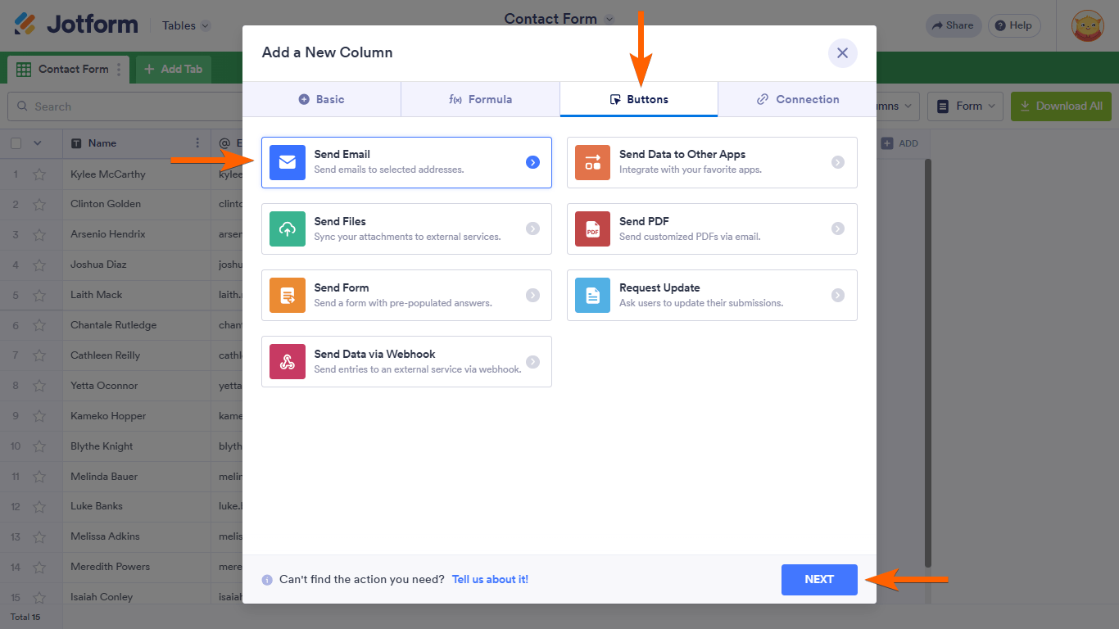Click the blue Send Email envelope icon

tap(287, 162)
